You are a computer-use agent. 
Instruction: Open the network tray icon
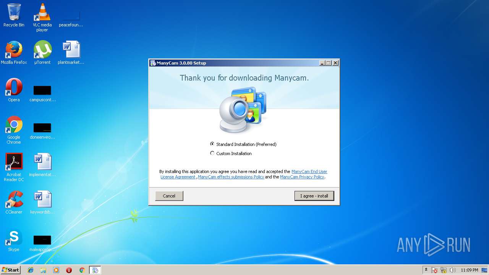coord(444,270)
